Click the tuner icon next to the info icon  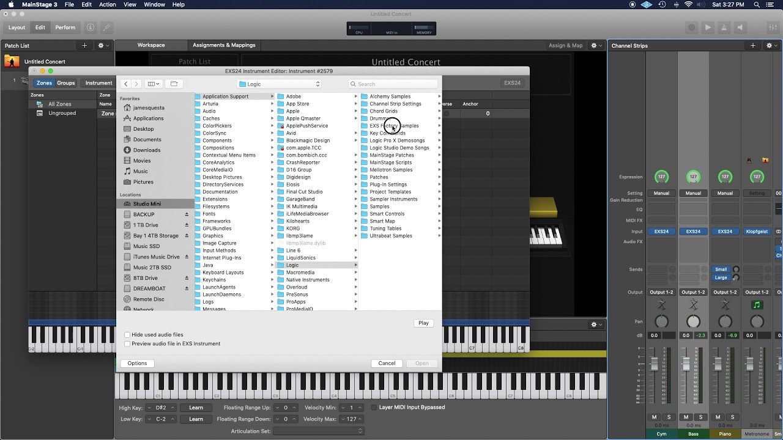[106, 28]
